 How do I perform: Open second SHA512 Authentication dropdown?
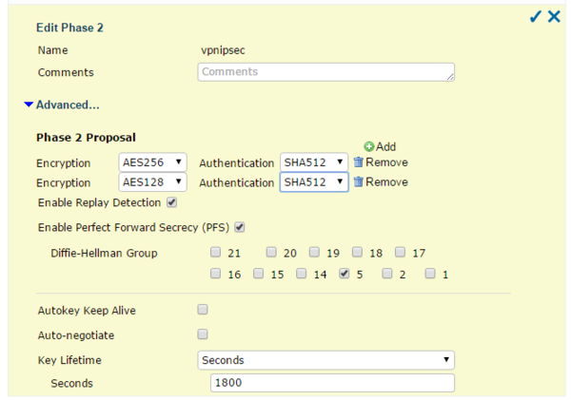point(313,182)
